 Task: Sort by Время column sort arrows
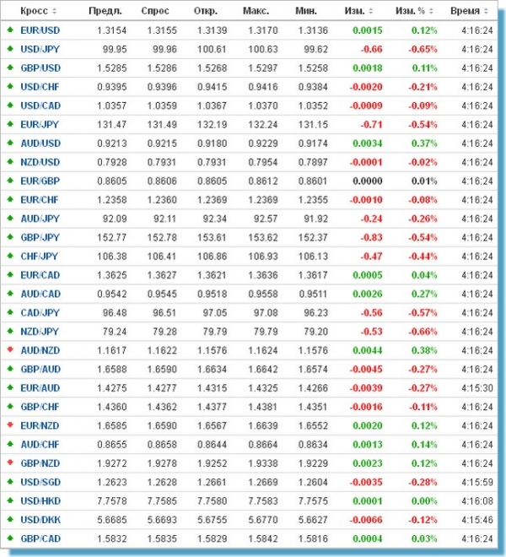(486, 11)
